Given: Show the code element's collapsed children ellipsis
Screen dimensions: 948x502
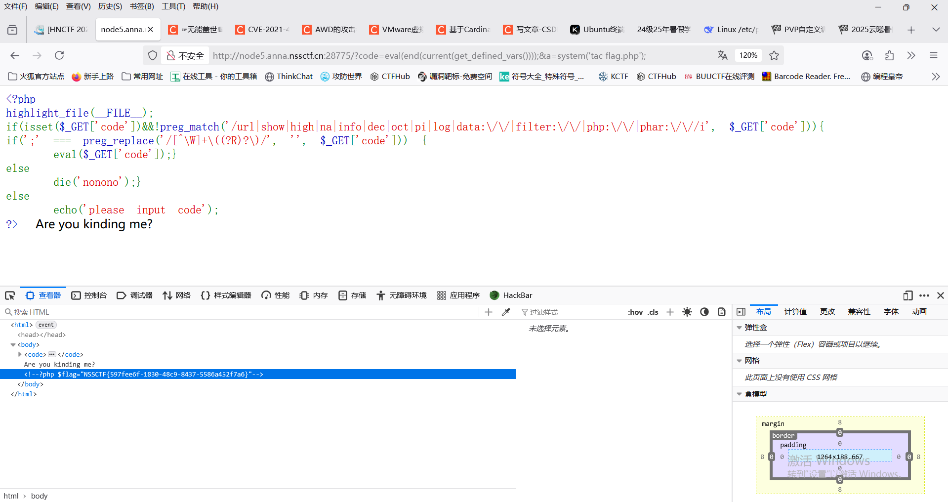Looking at the screenshot, I should (52, 354).
